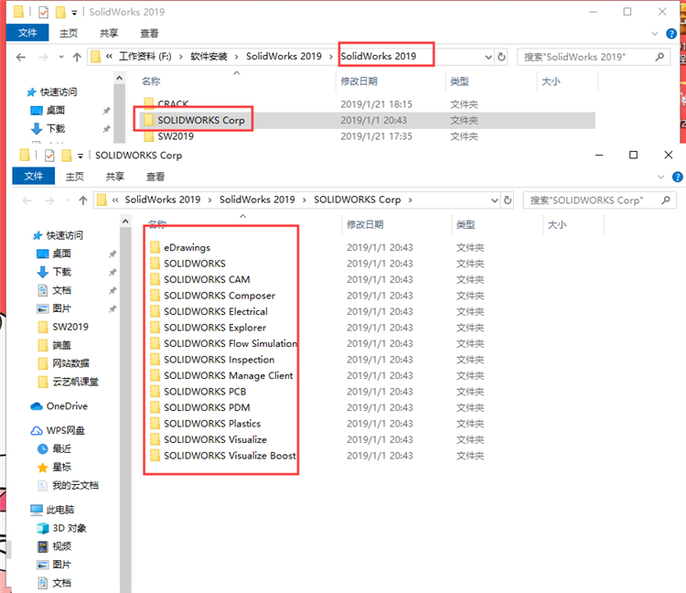
Task: Open recent locations dropdown in SOLIDWORKS Corp window
Action: pyautogui.click(x=67, y=200)
